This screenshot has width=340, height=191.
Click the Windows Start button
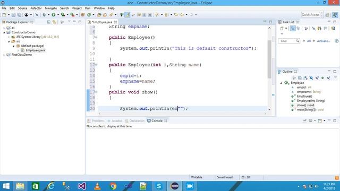(x=6, y=186)
